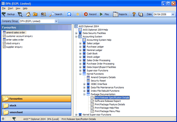Select Print Package Menu Files
Image resolution: width=177 pixels, height=122 pixels.
(x=107, y=111)
